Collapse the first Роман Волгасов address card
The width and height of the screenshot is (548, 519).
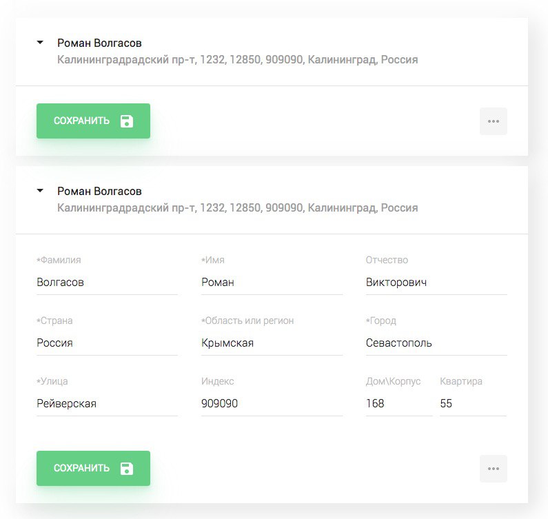click(40, 43)
